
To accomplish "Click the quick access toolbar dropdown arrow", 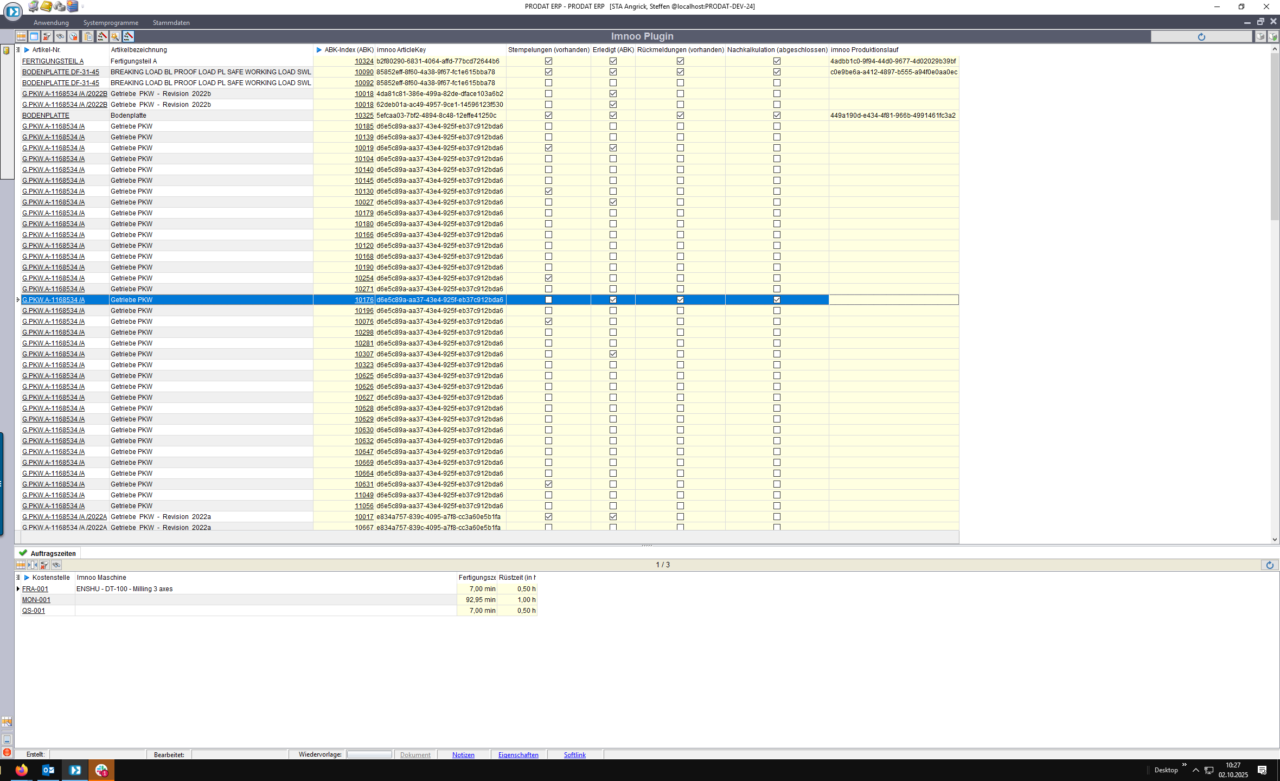I will click(x=82, y=7).
